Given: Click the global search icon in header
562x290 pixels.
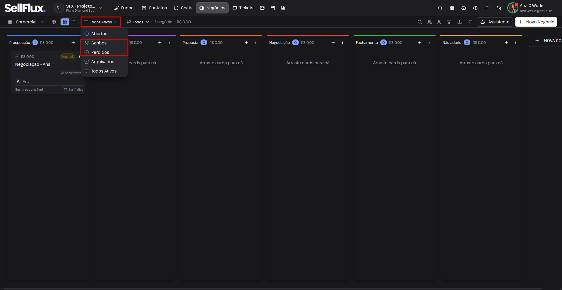Looking at the screenshot, I should click(x=440, y=8).
